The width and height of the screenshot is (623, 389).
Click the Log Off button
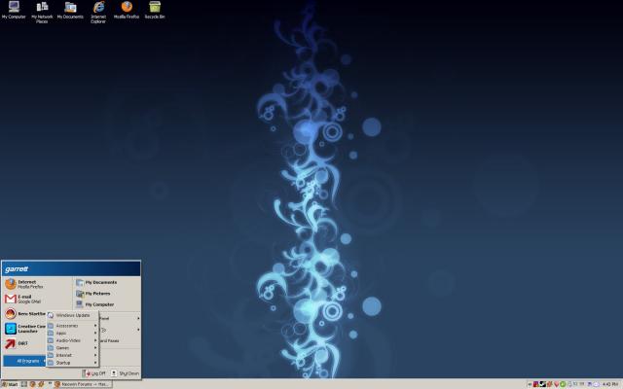[x=95, y=373]
